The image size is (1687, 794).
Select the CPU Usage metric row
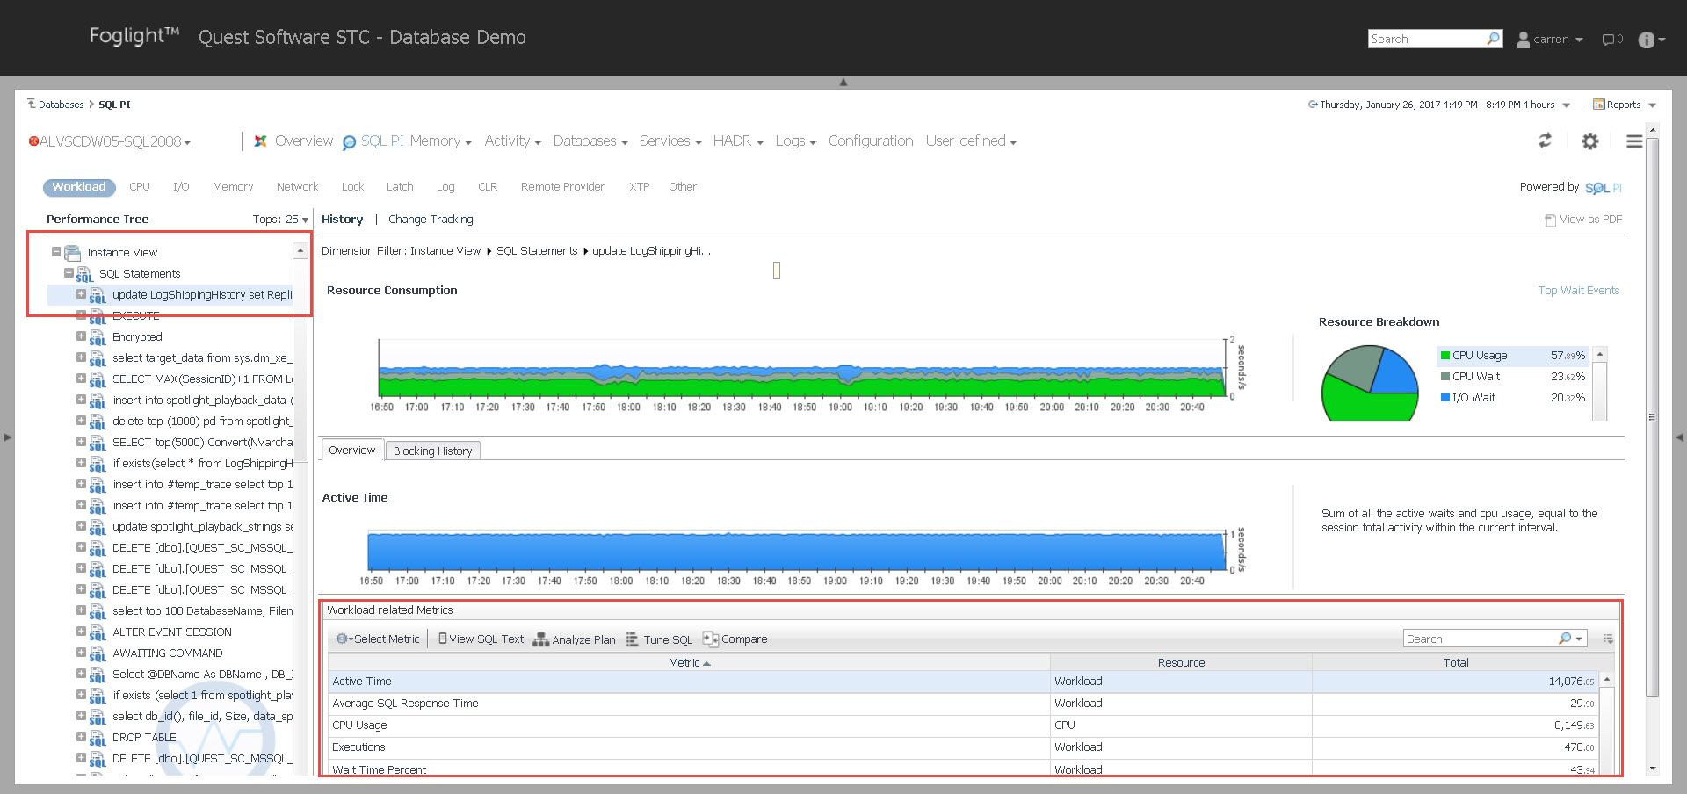click(964, 725)
